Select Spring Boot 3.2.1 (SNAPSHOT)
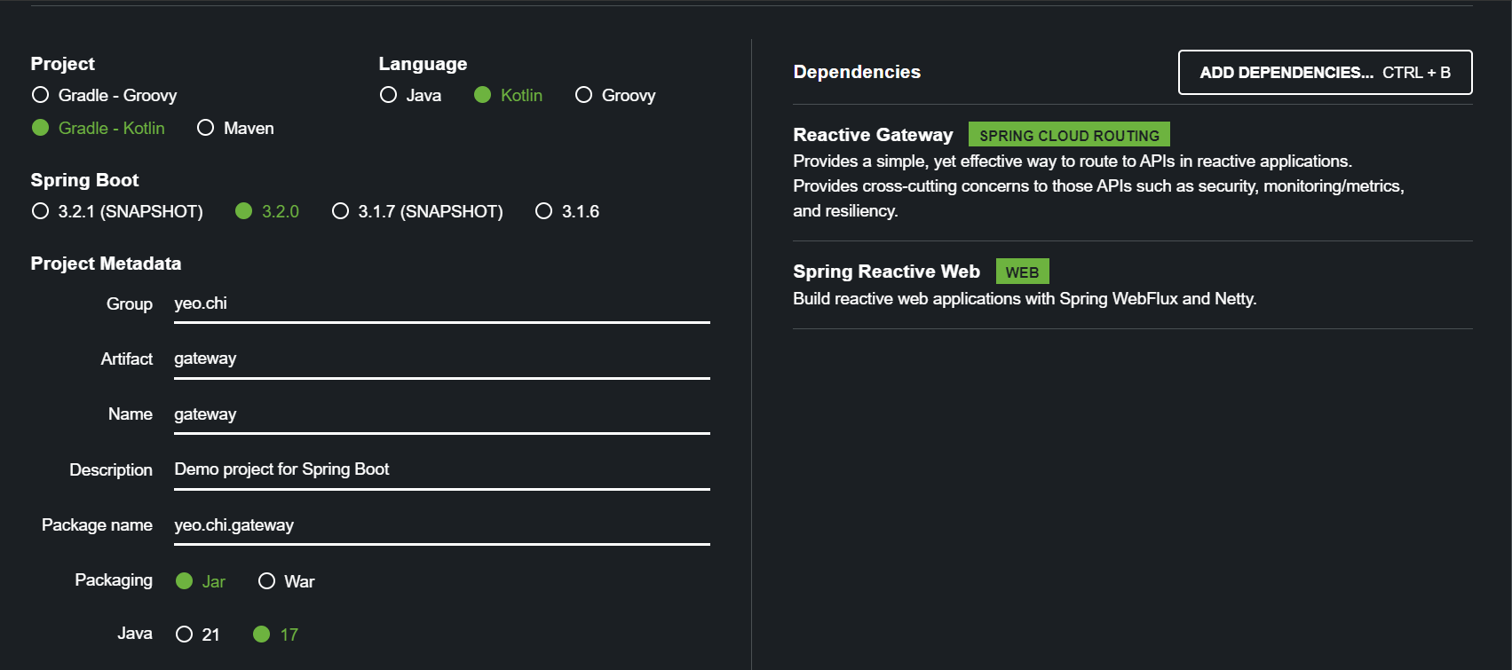Viewport: 1512px width, 670px height. coord(117,211)
